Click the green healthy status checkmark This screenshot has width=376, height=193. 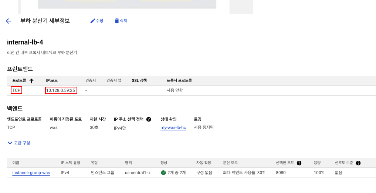(163, 173)
